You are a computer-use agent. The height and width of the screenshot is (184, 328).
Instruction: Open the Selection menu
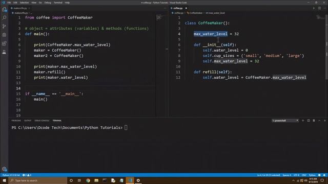tap(24, 3)
